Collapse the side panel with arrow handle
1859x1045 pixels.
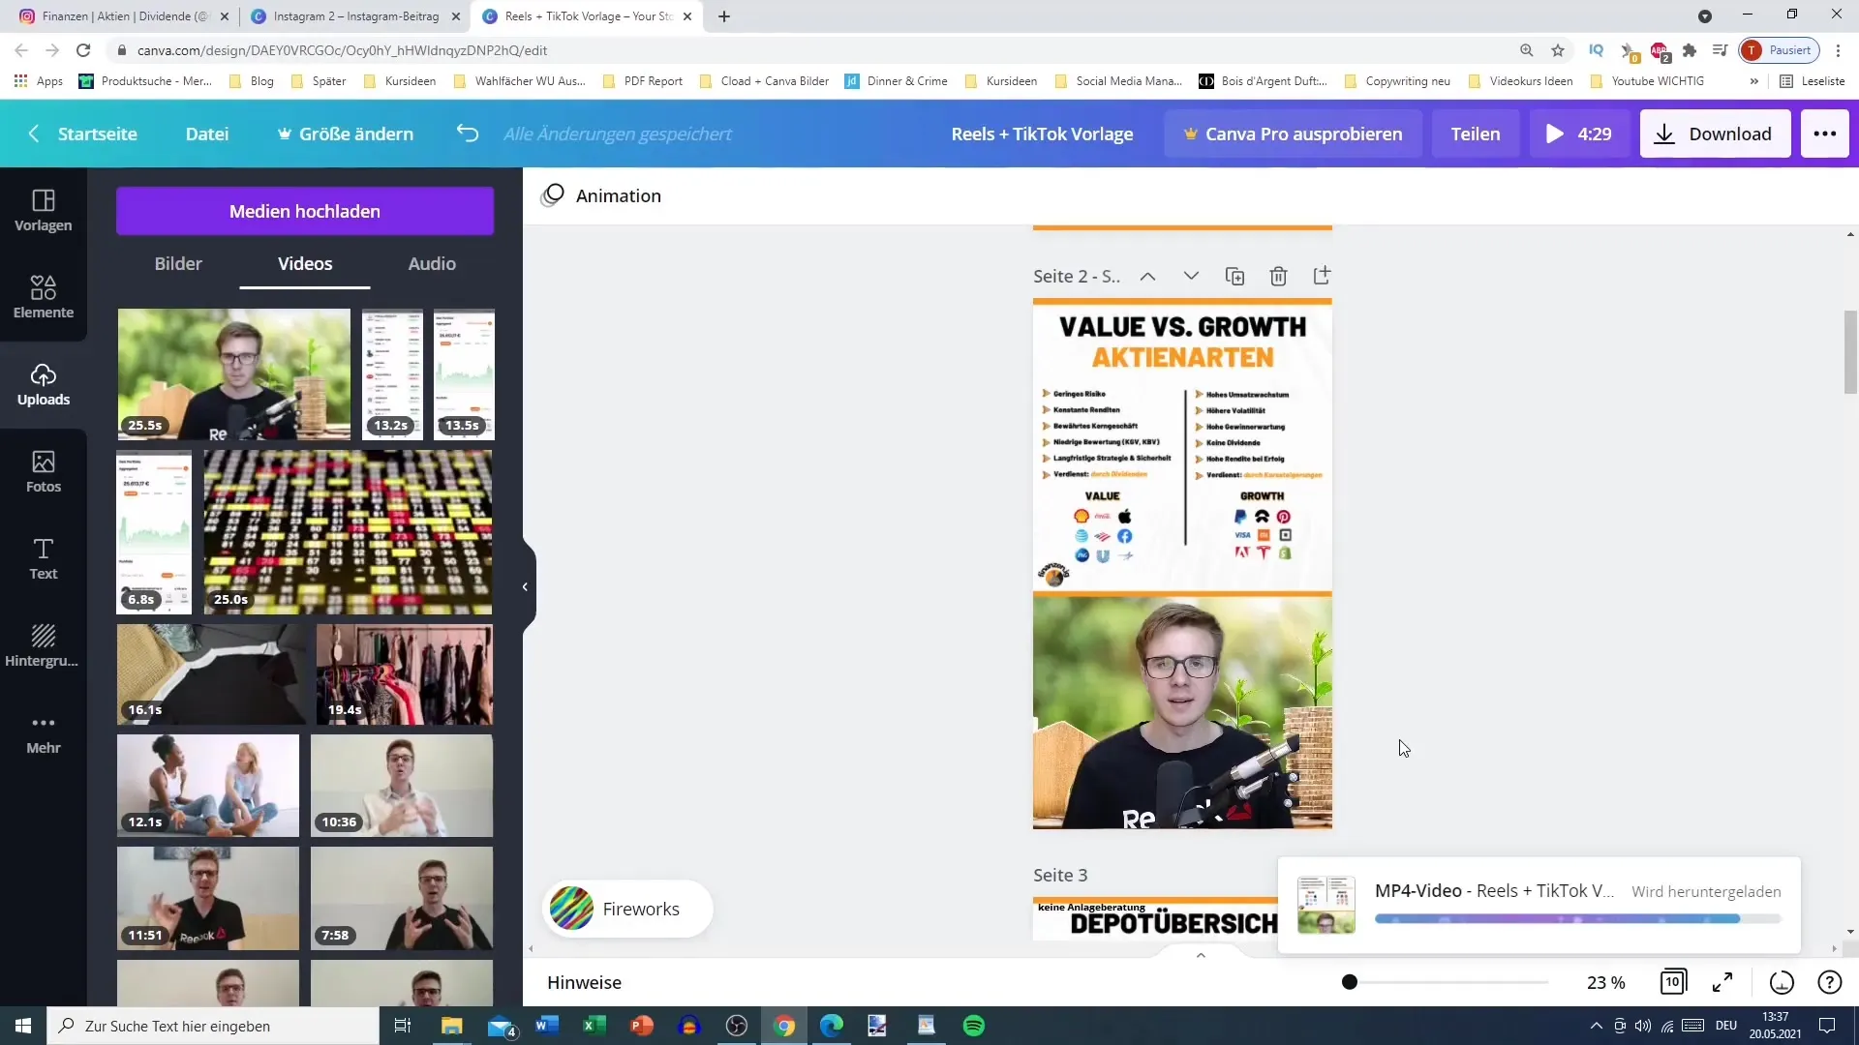(x=526, y=586)
